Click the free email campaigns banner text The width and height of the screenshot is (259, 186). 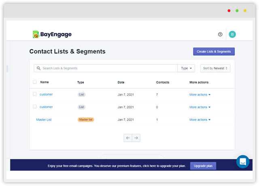coord(117,166)
